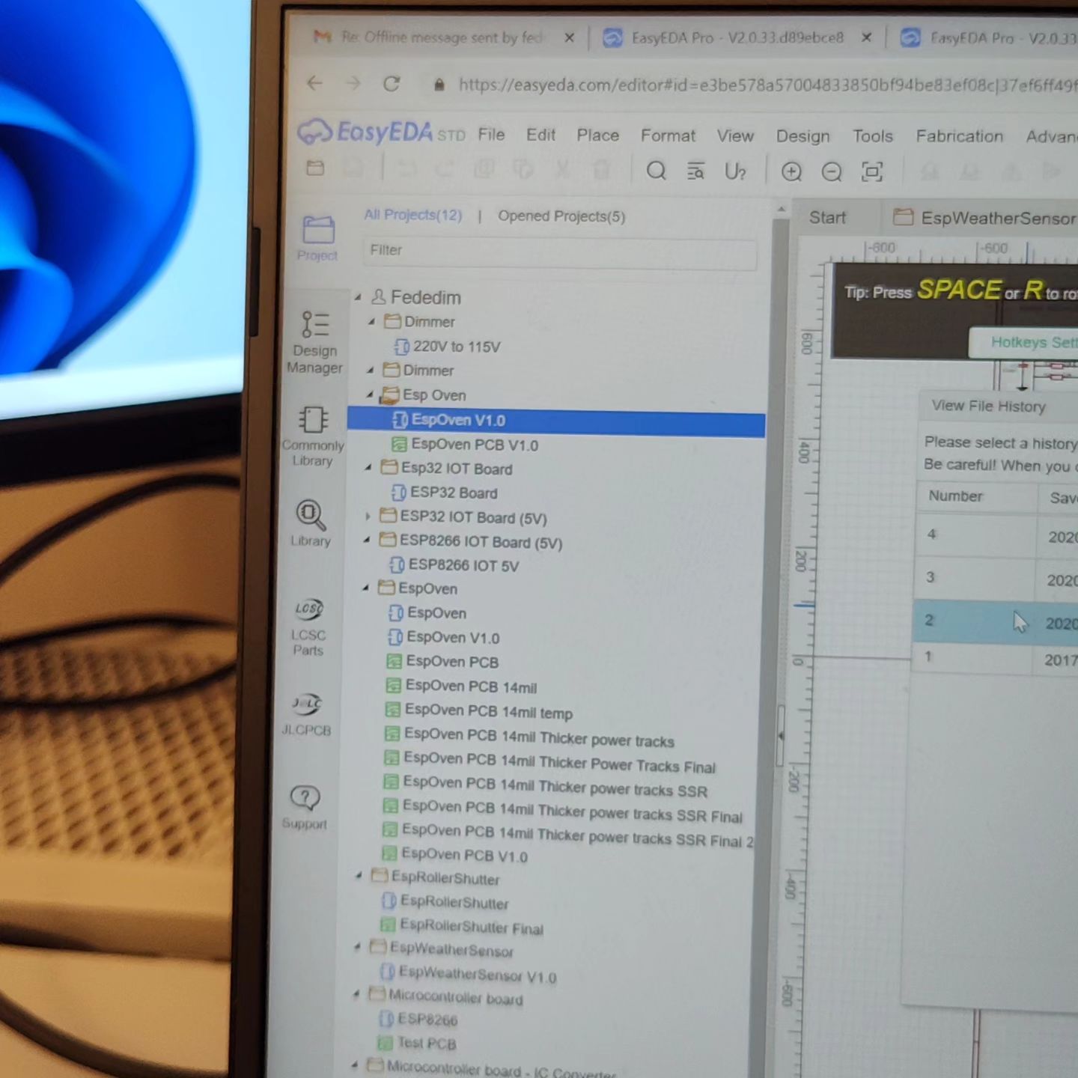Screen dimensions: 1078x1078
Task: Collapse the EspOven folder
Action: pos(365,588)
